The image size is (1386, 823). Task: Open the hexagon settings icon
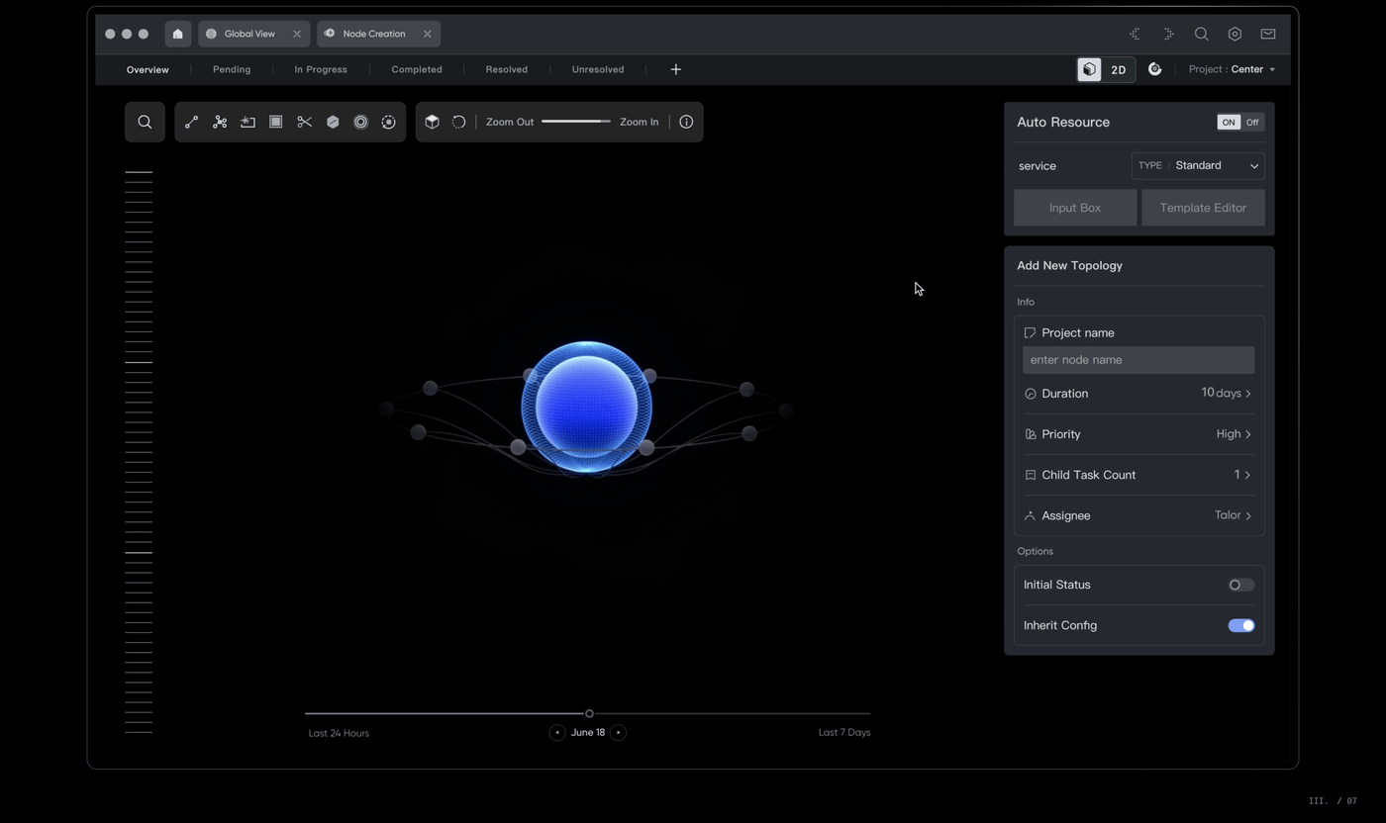(x=1235, y=34)
